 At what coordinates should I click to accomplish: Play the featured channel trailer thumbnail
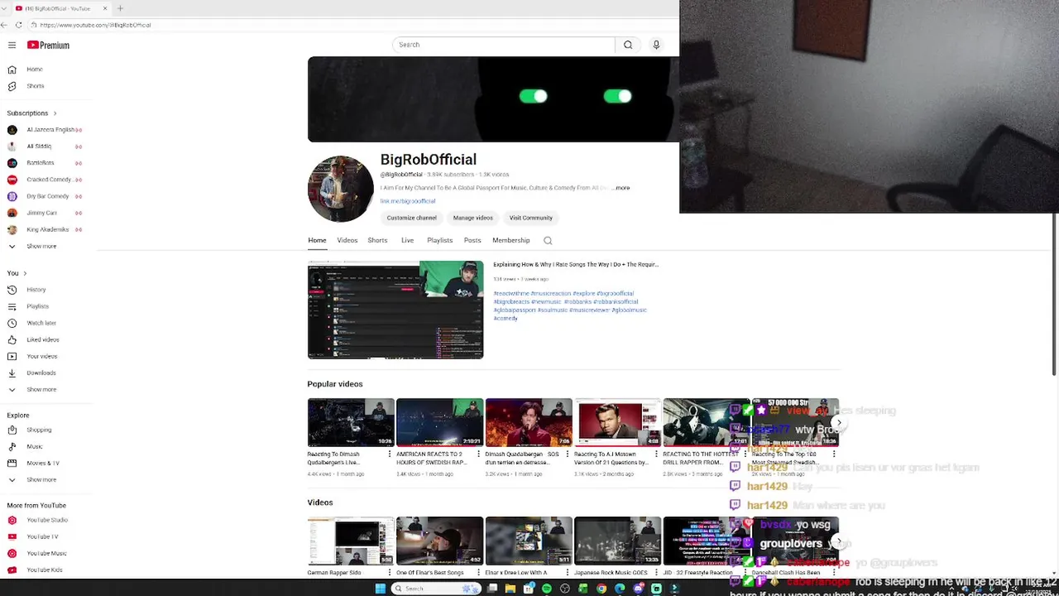coord(395,310)
